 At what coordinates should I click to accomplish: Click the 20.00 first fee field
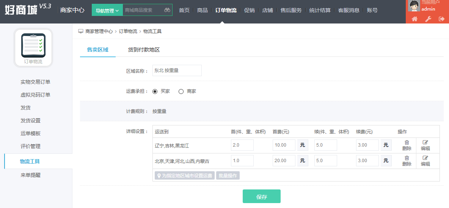pos(284,161)
